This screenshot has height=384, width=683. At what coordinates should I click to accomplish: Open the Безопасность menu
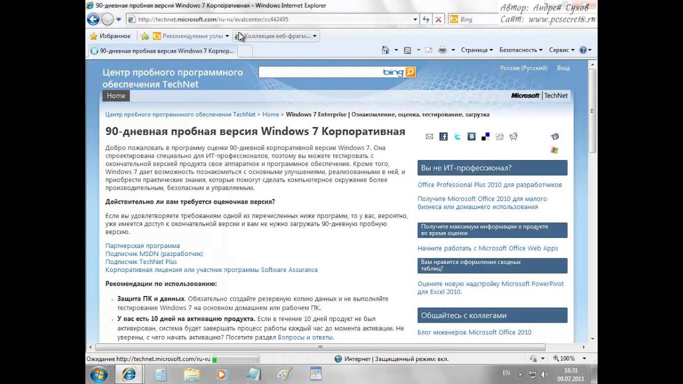[521, 50]
